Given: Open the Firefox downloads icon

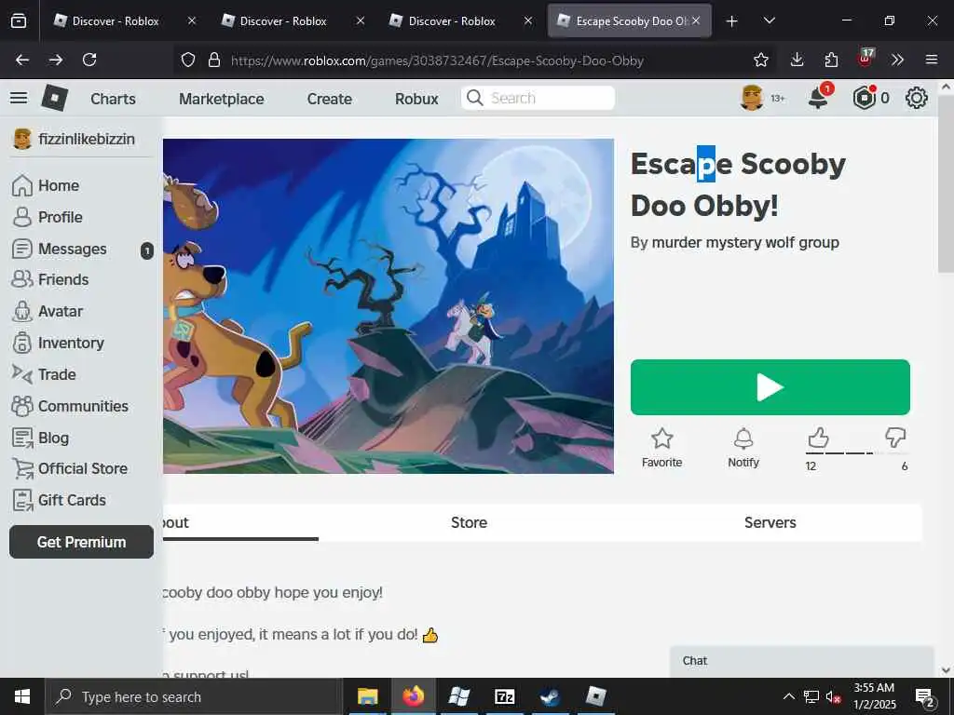Looking at the screenshot, I should pyautogui.click(x=797, y=60).
